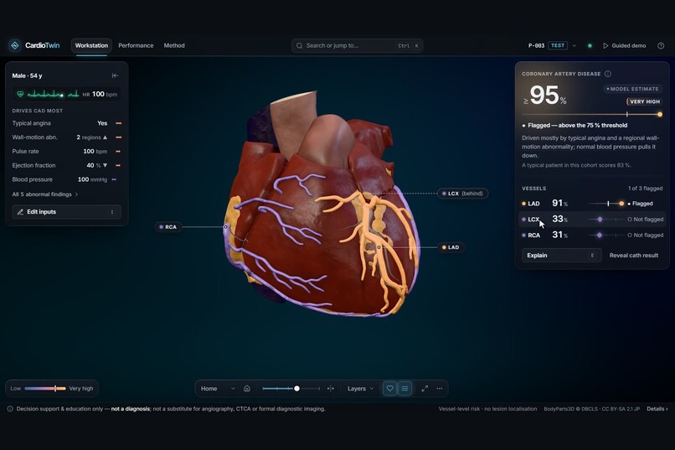Click the CardioTwin logo icon
Viewport: 675px width, 450px height.
[x=14, y=45]
